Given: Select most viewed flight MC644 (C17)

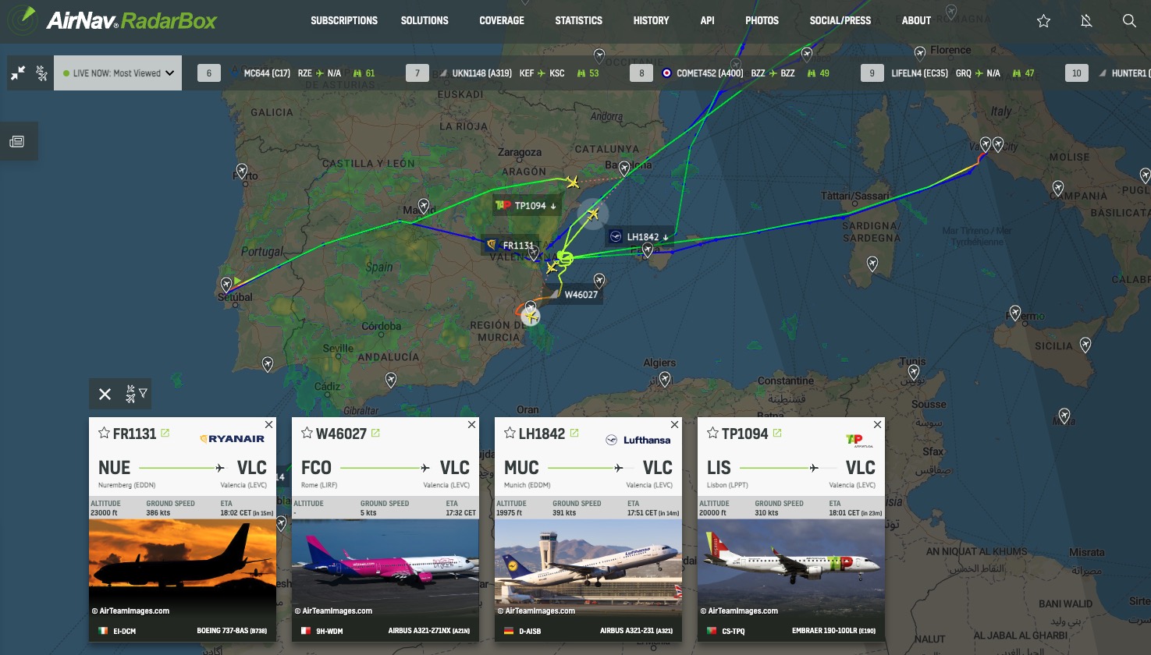Looking at the screenshot, I should coord(267,73).
